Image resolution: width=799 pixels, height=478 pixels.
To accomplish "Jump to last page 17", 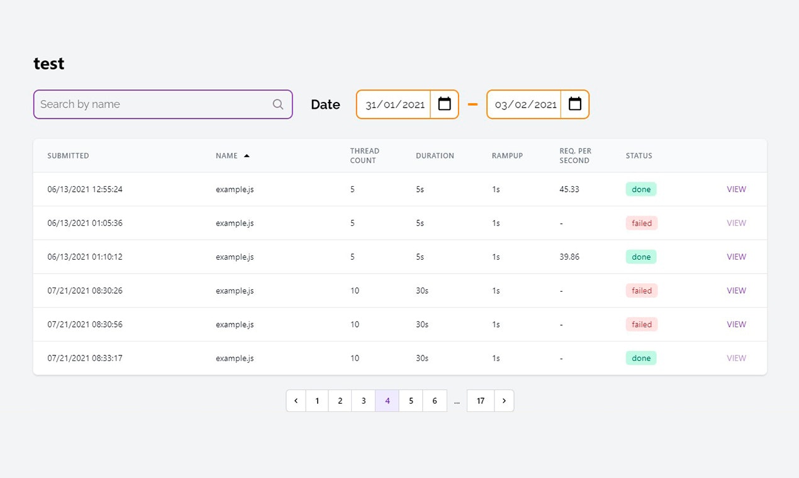I will click(481, 401).
